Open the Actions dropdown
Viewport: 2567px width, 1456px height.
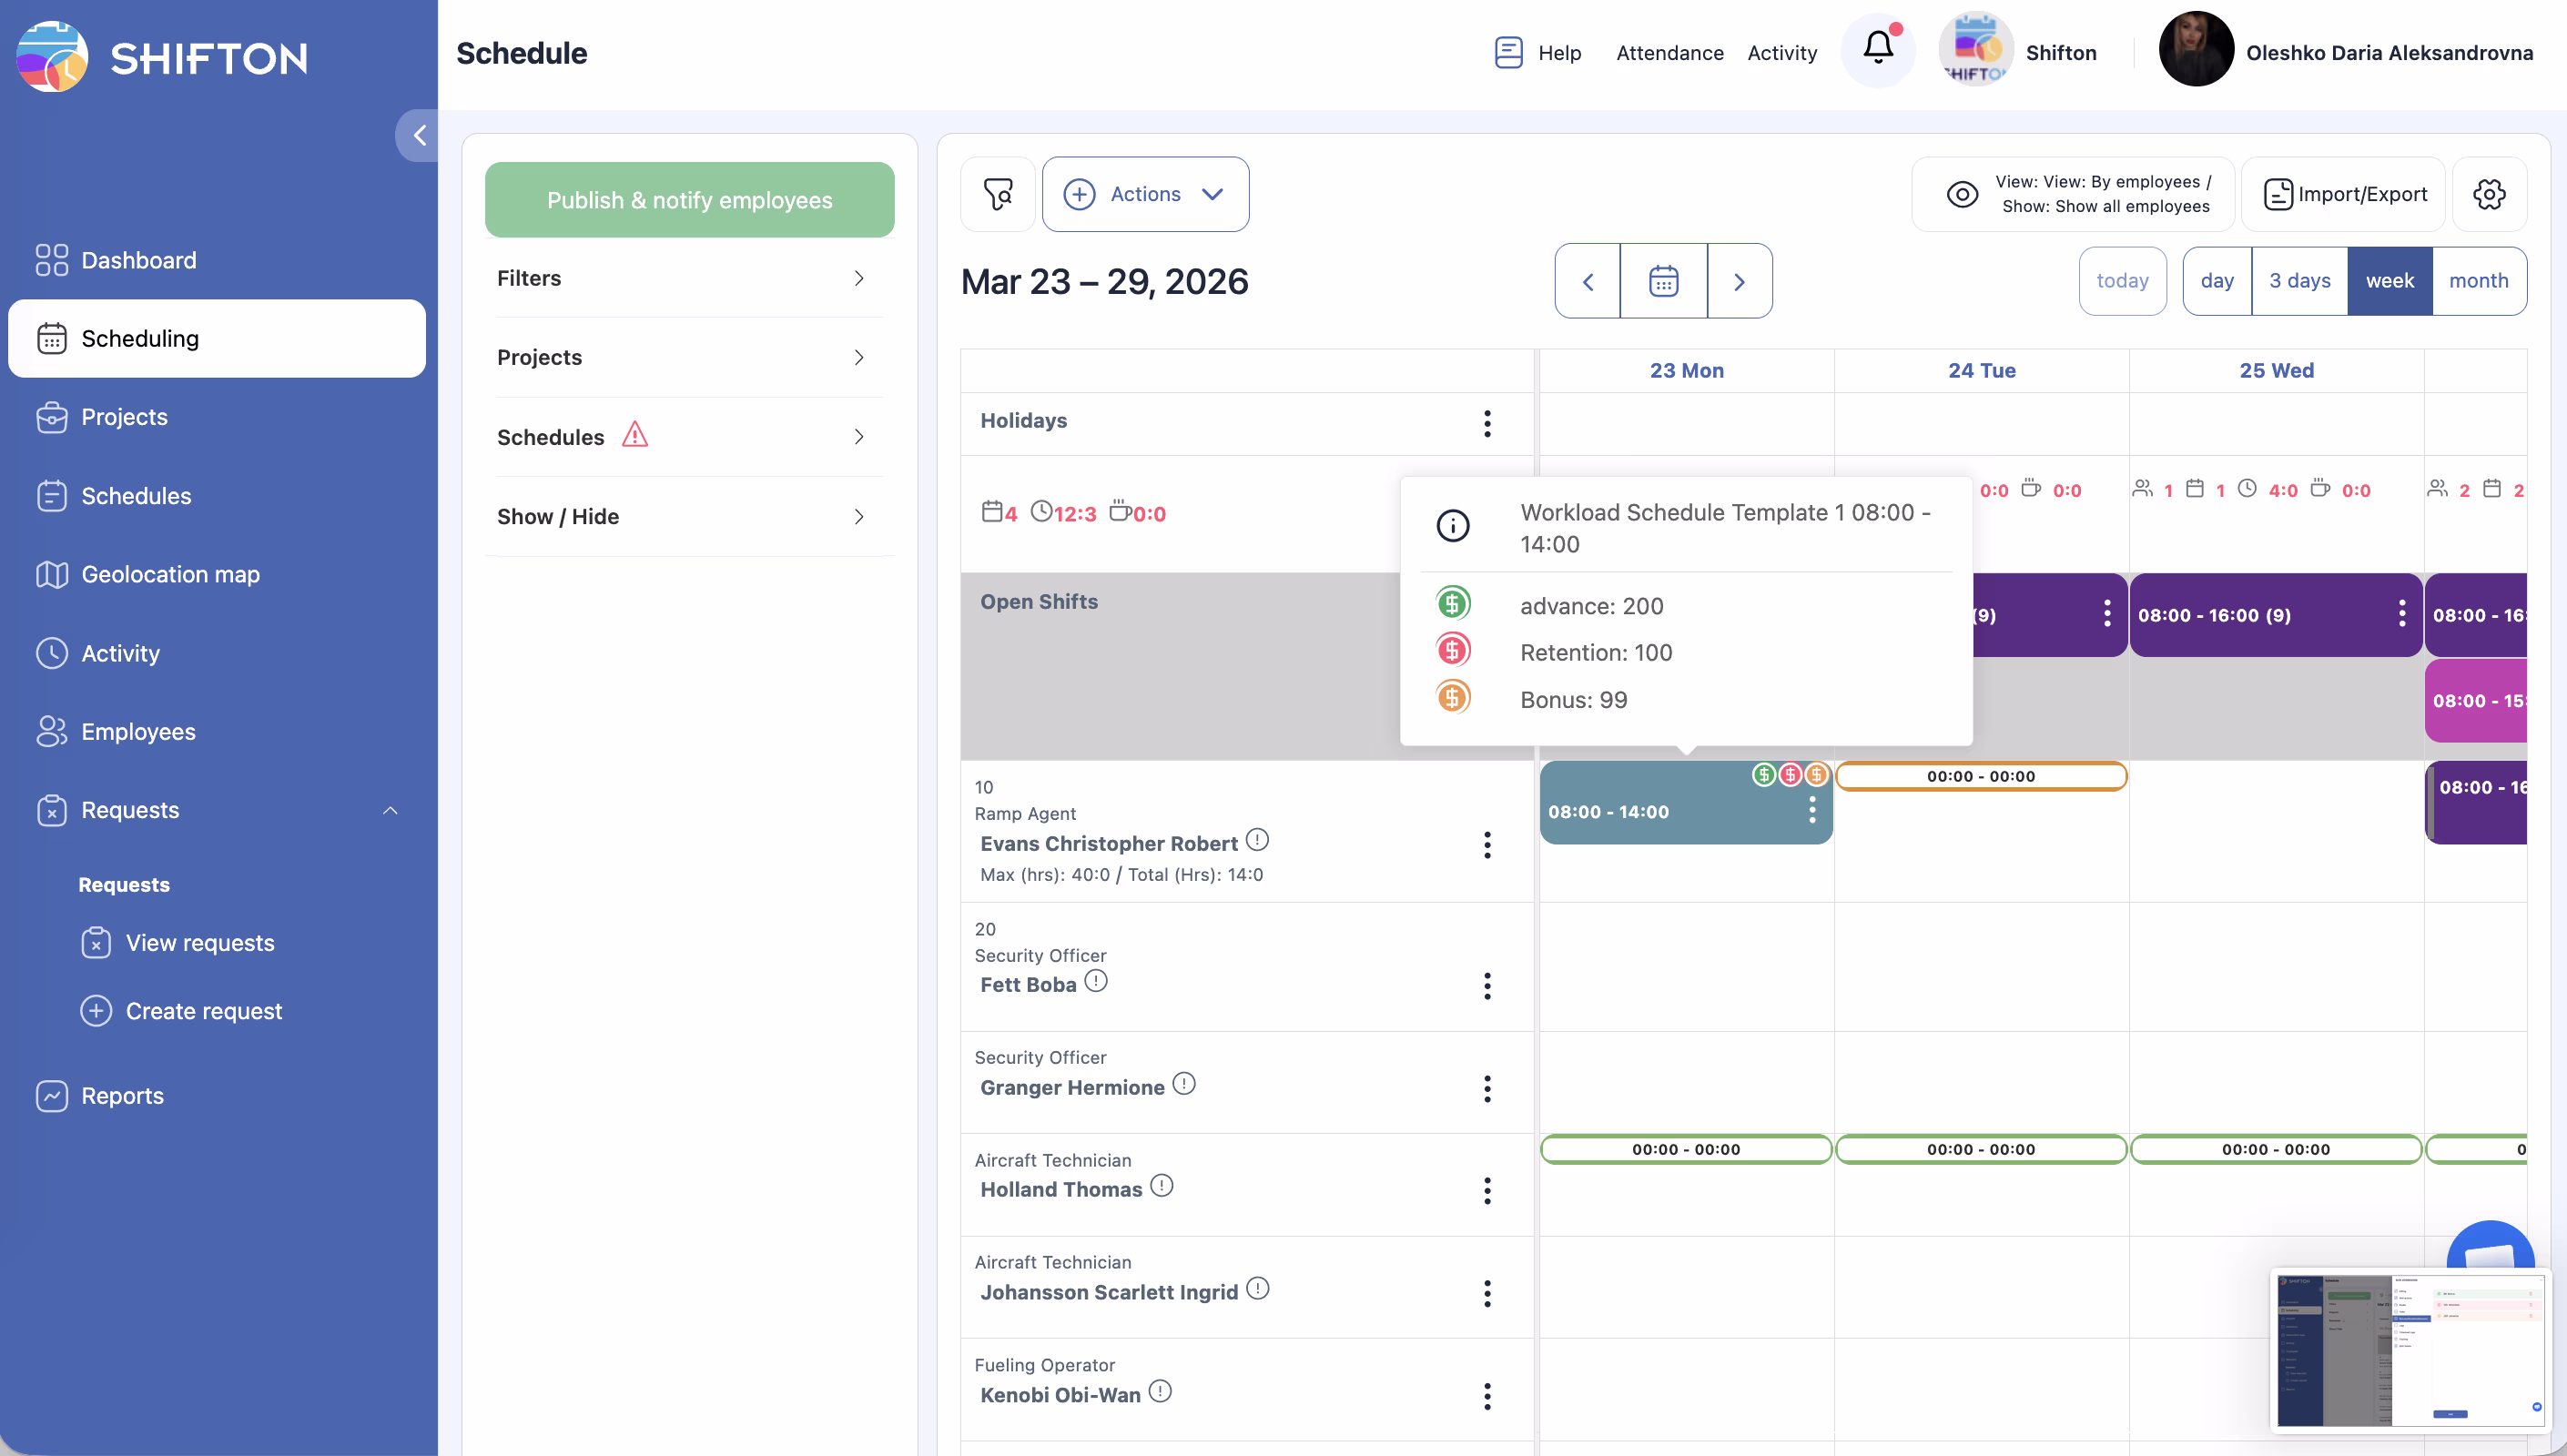1145,194
